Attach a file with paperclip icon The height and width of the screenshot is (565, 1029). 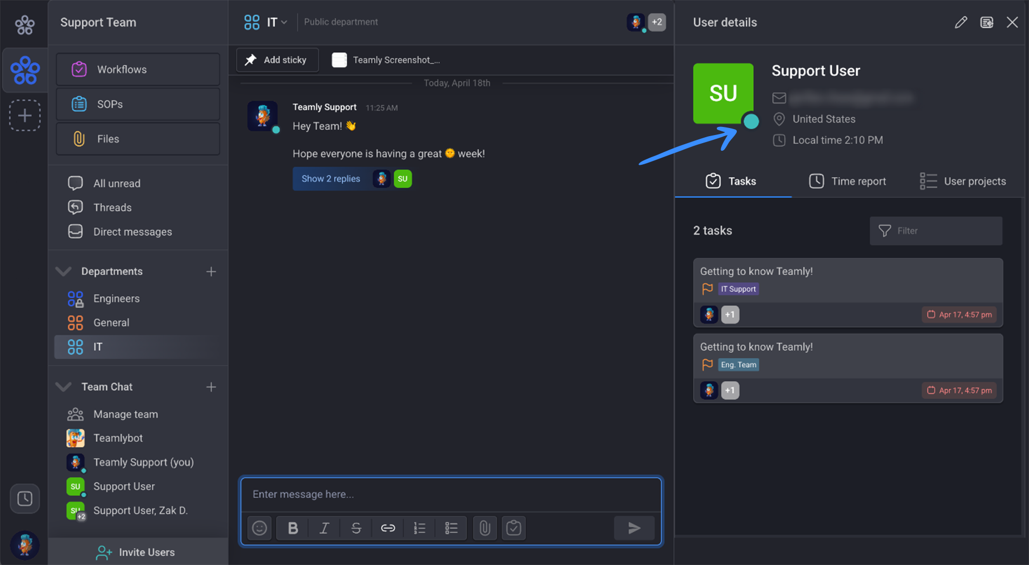click(485, 528)
